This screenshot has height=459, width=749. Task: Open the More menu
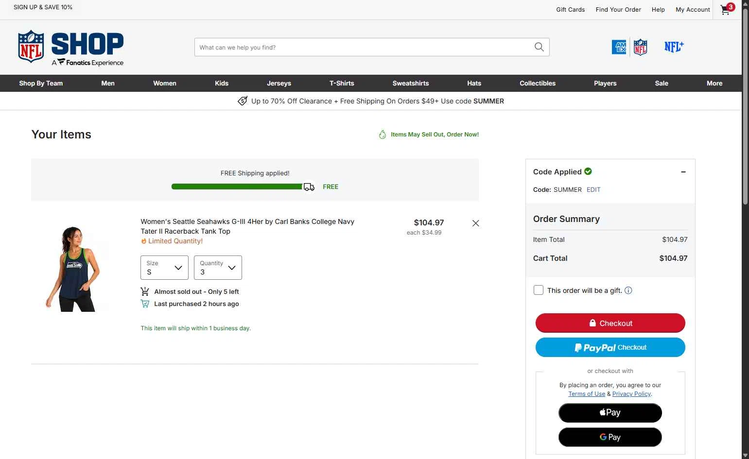[x=714, y=83]
